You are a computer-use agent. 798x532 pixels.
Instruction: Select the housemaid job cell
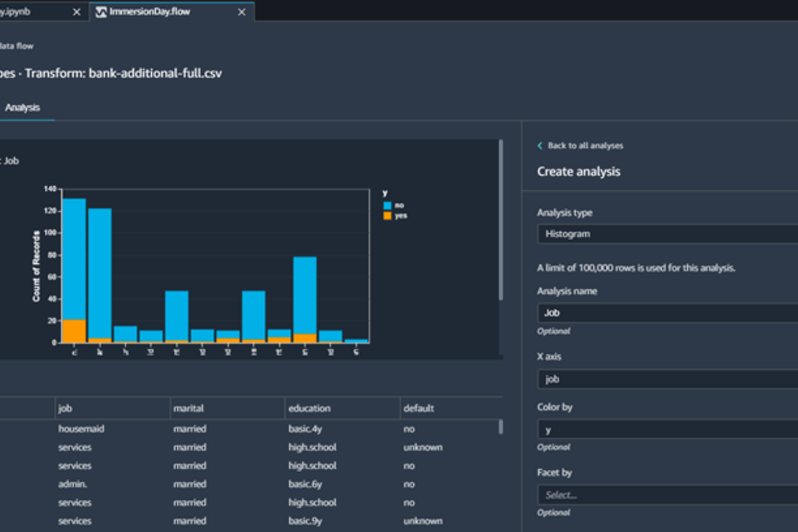coord(81,429)
